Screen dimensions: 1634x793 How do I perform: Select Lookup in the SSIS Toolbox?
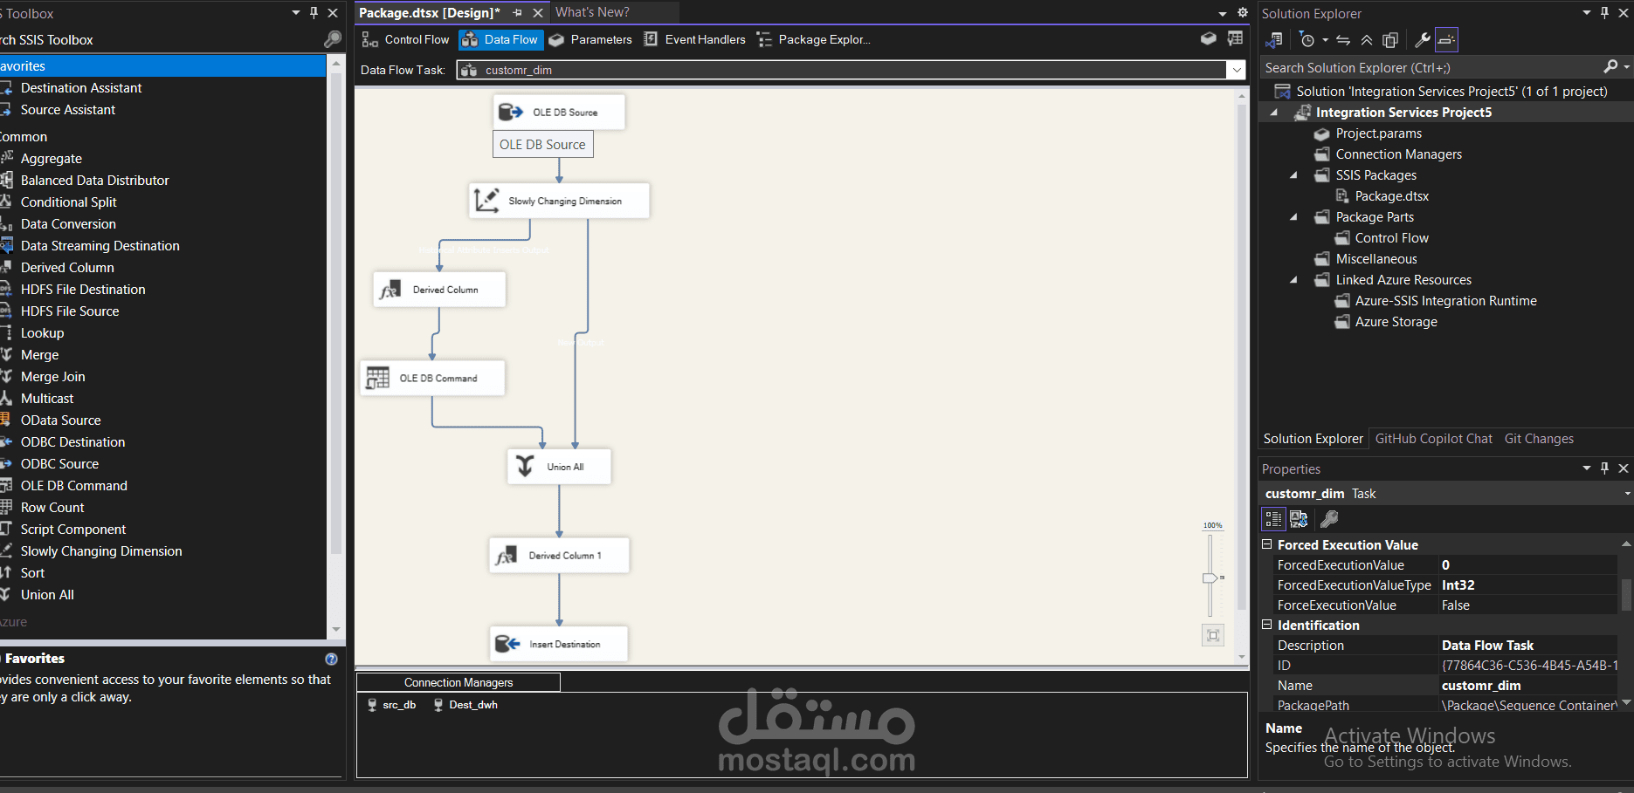42,333
